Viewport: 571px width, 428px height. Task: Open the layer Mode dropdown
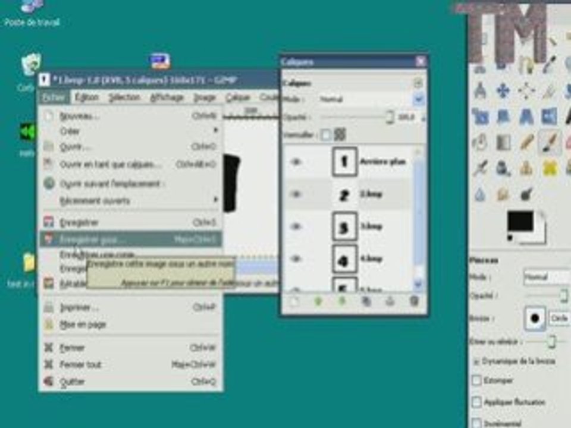tap(371, 99)
